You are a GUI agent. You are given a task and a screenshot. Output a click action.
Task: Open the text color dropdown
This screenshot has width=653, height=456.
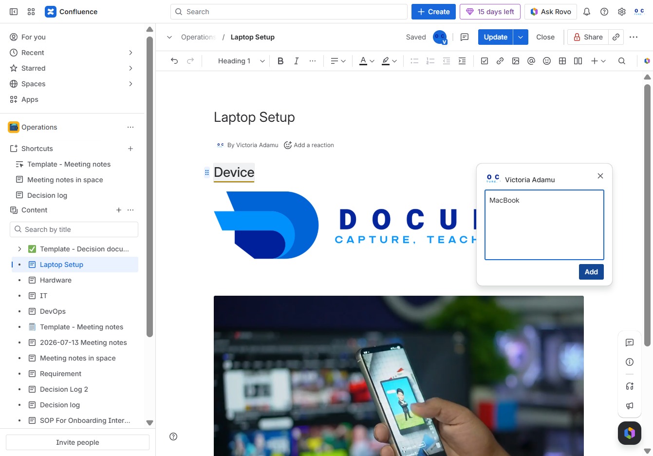(x=367, y=61)
